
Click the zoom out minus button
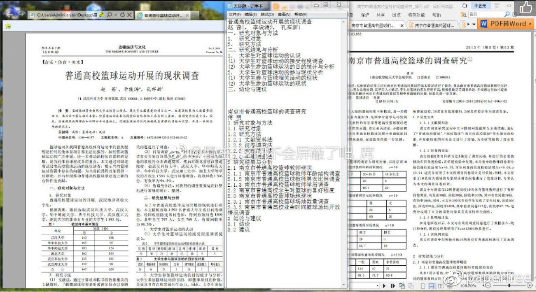[x=487, y=286]
